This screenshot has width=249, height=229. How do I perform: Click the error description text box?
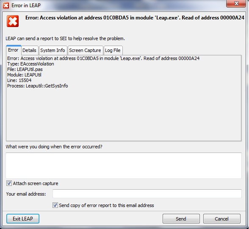(x=124, y=166)
